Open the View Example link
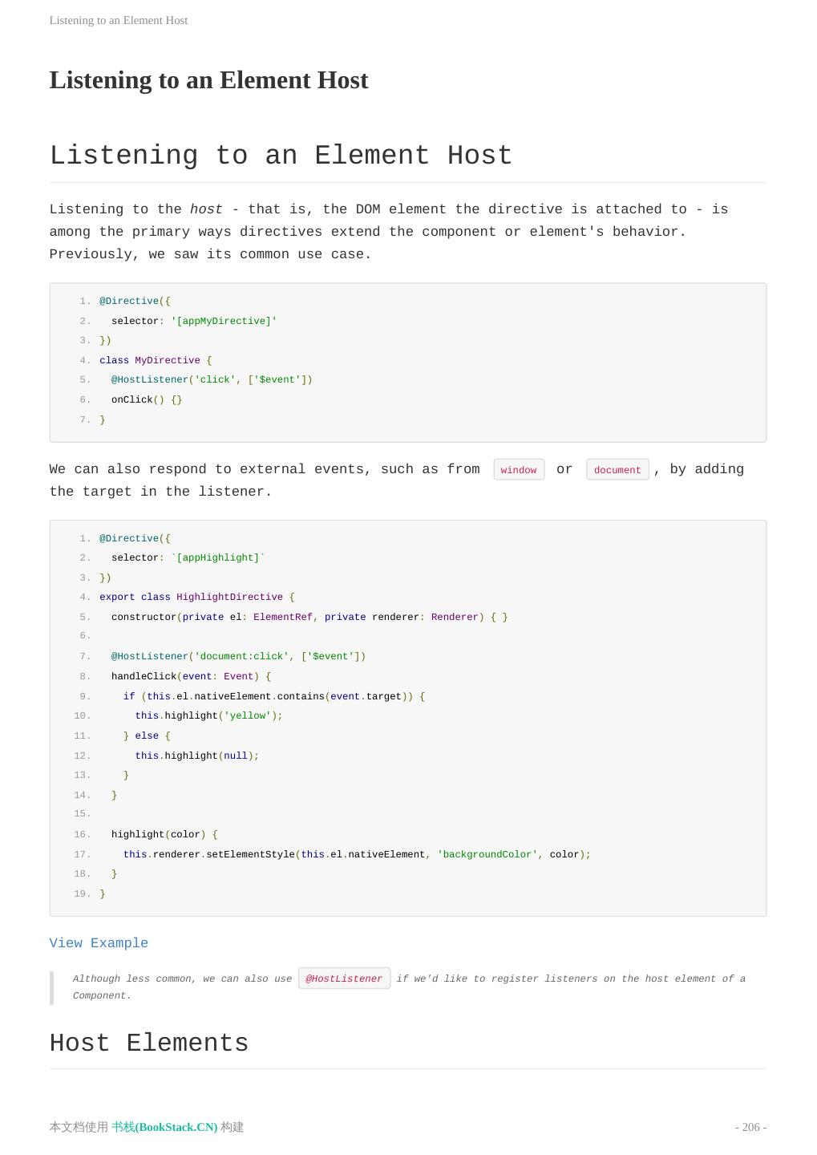 (x=99, y=943)
